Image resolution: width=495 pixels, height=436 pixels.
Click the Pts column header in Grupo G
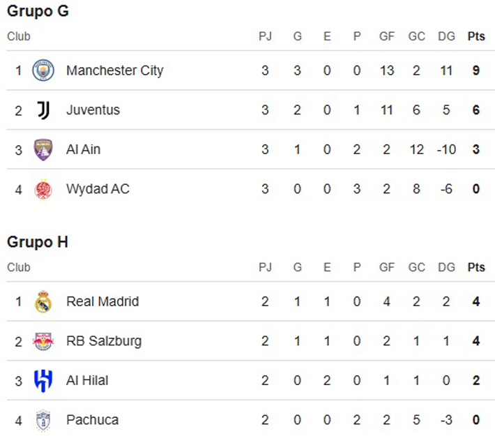[x=476, y=36]
